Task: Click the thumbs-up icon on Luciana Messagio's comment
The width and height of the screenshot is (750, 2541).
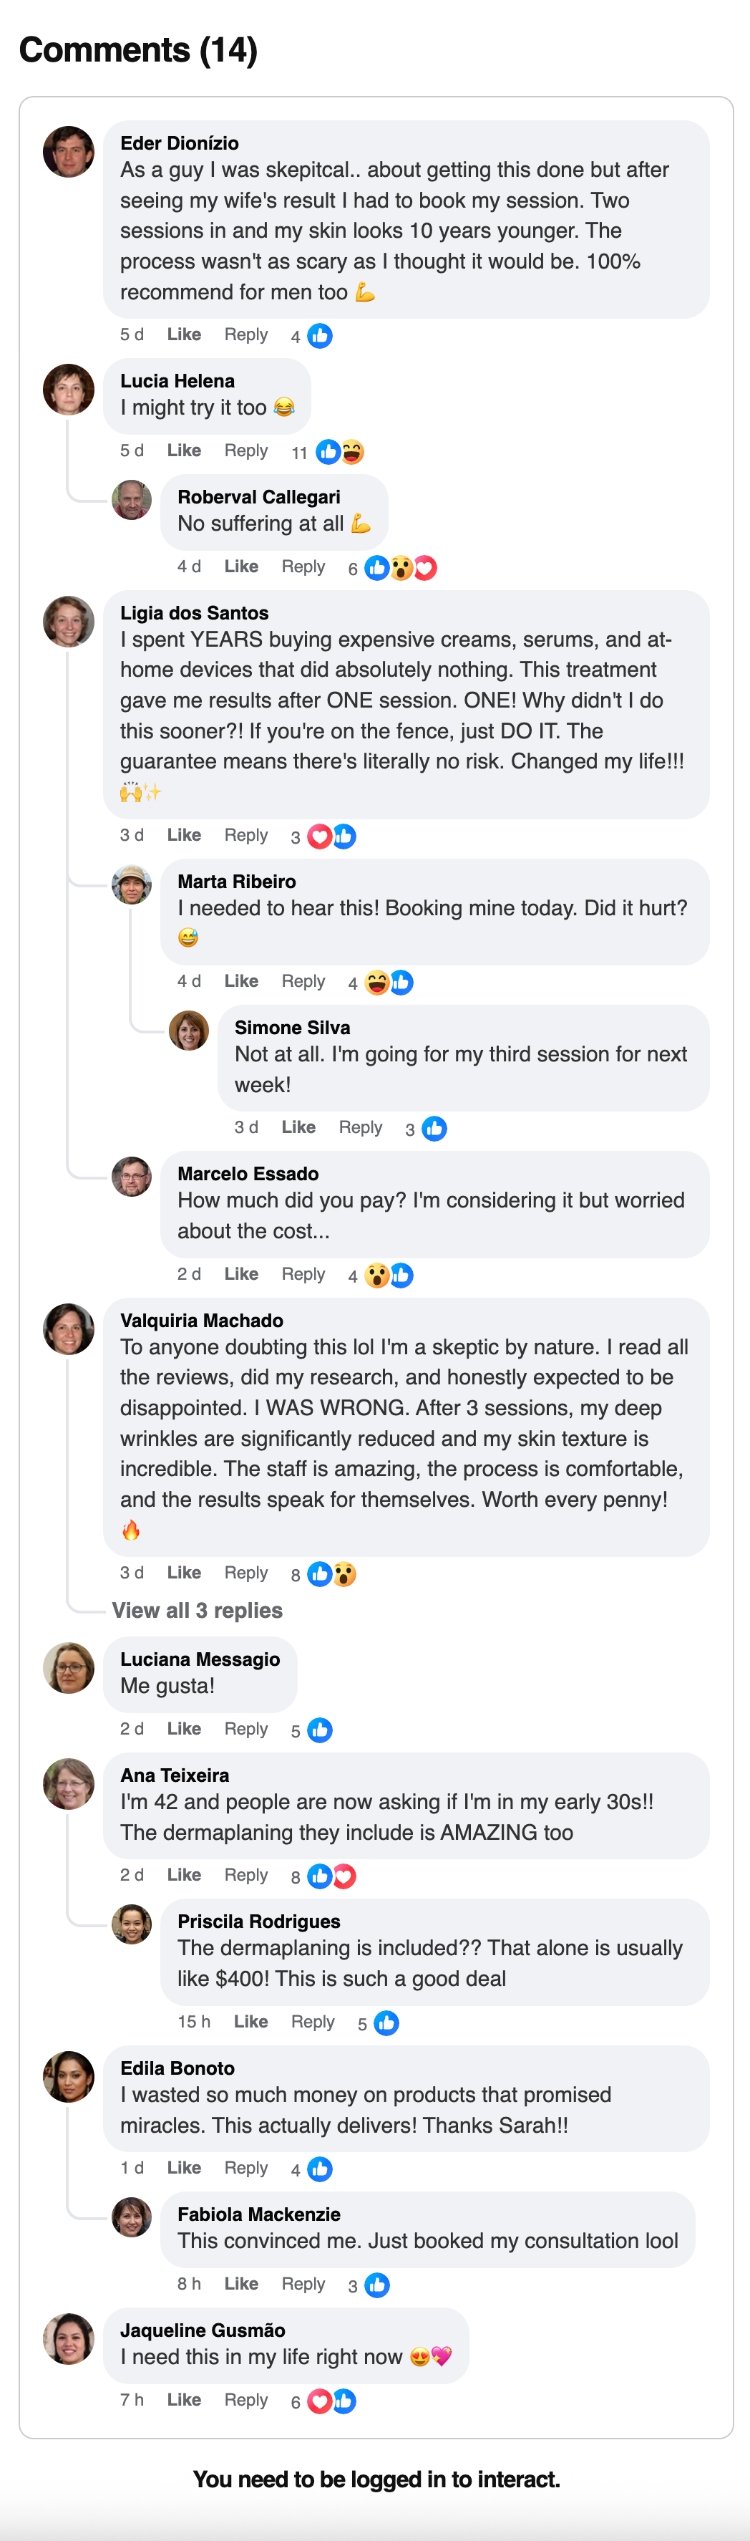Action: coord(319,1730)
